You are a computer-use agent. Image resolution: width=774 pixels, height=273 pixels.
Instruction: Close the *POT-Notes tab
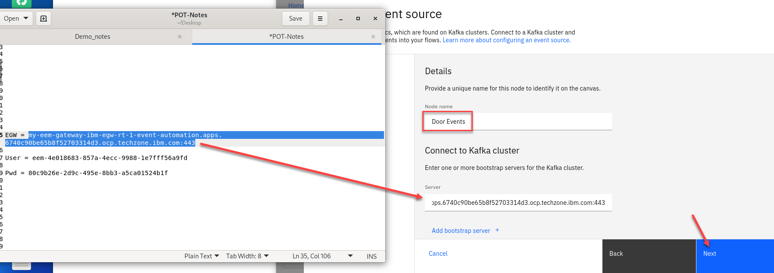(373, 37)
